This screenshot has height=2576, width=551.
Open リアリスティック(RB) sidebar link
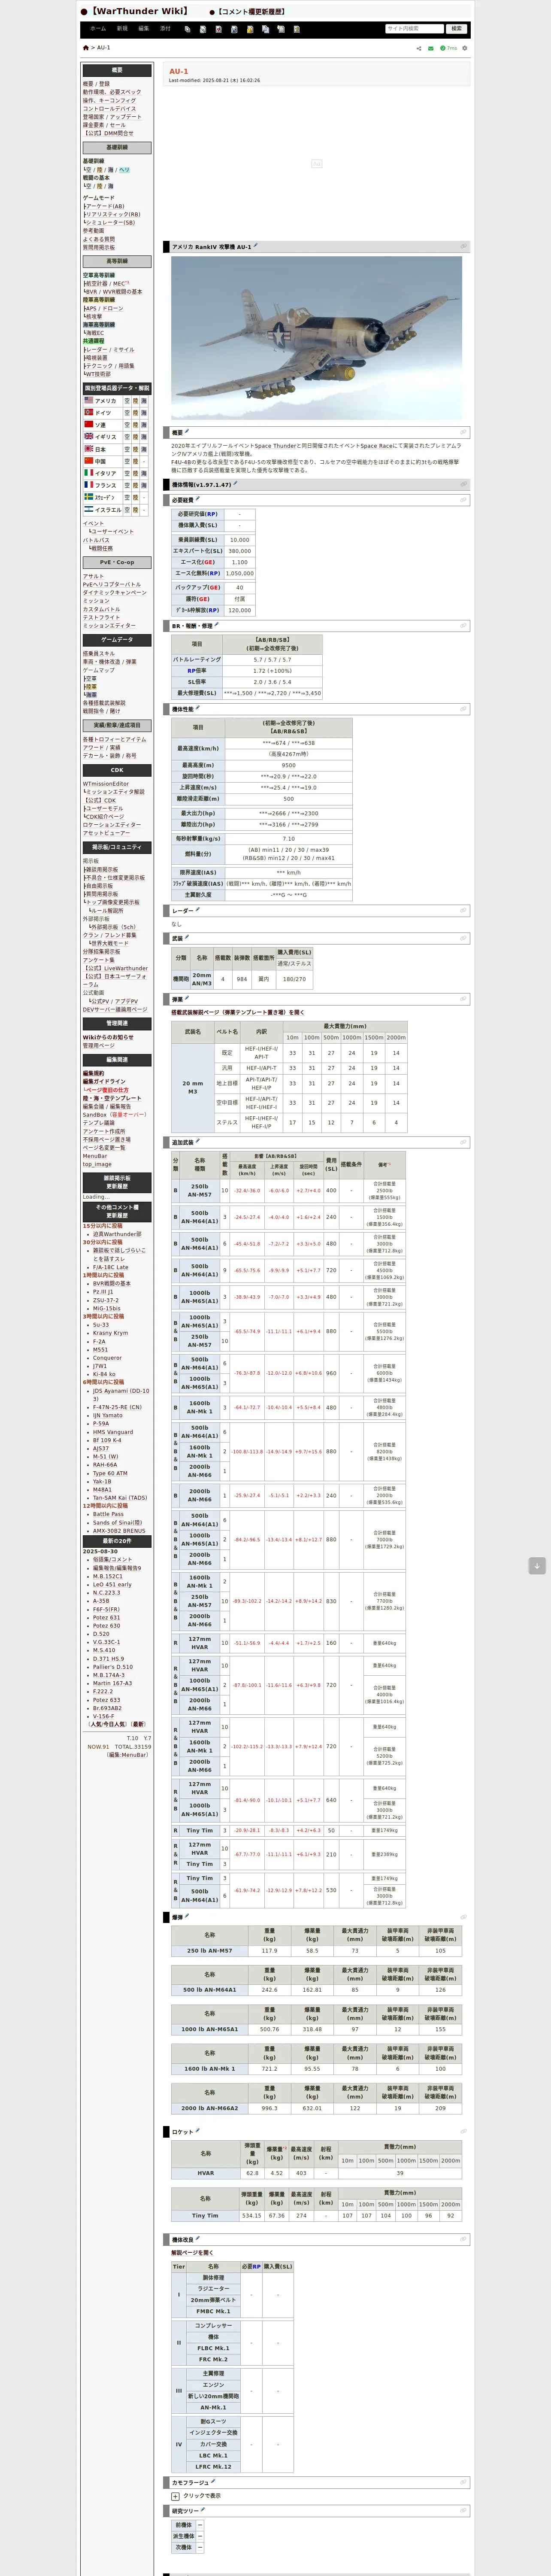[112, 214]
